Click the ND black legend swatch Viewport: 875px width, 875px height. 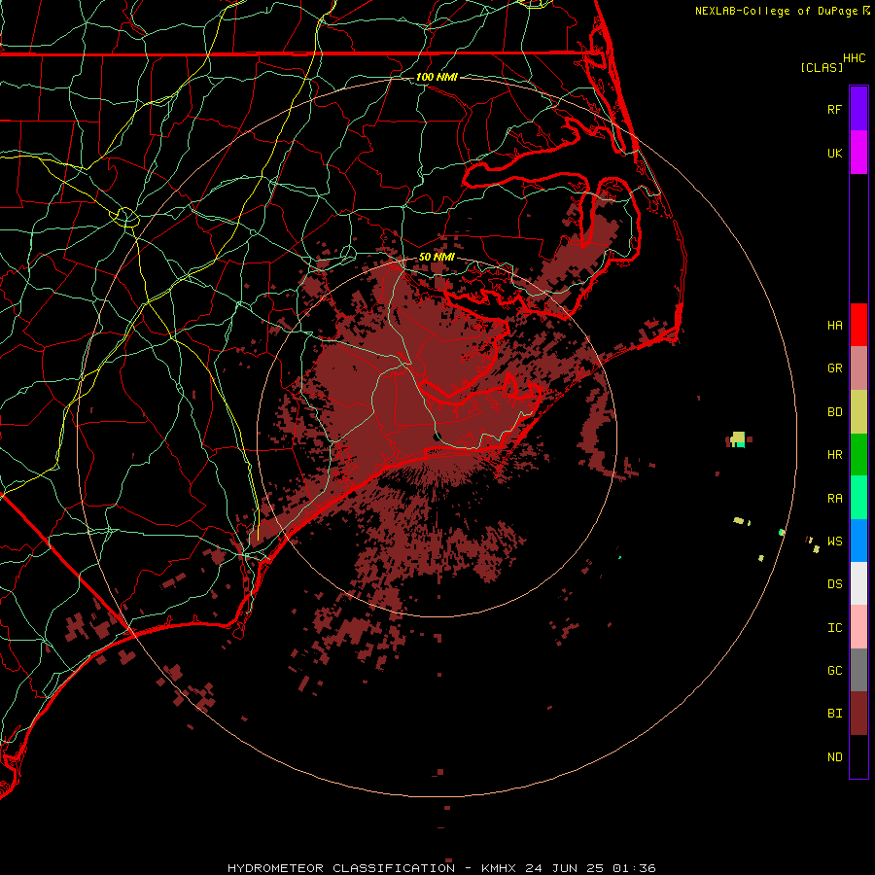858,756
